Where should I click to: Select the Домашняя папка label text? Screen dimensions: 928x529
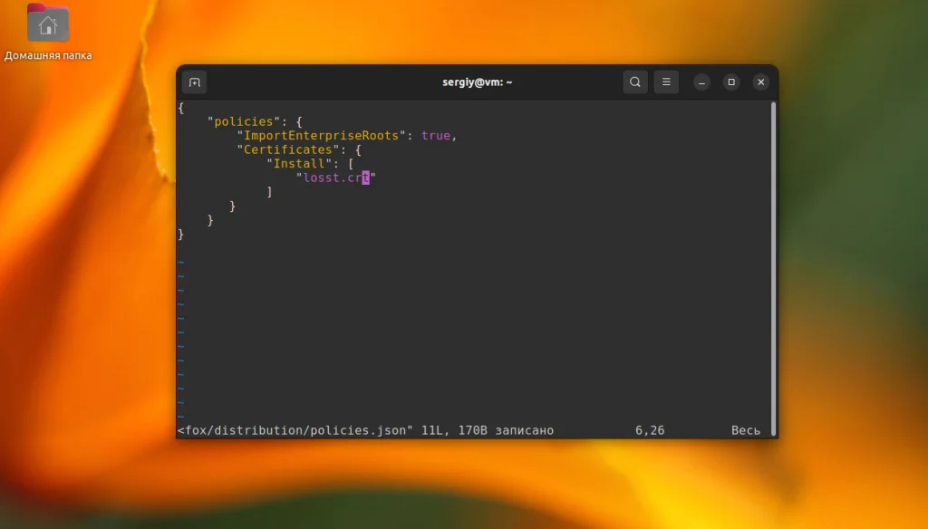coord(47,54)
